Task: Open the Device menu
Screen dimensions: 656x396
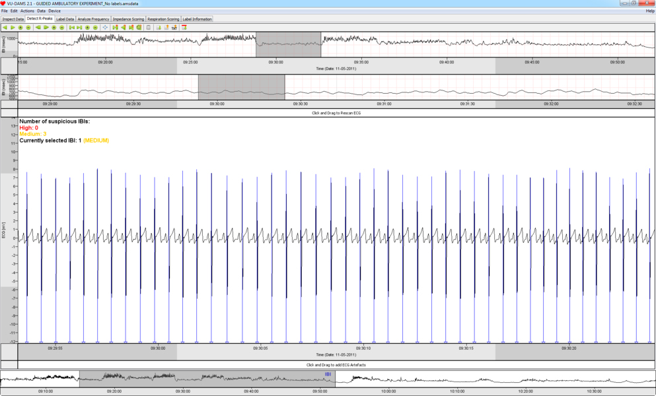Action: (54, 11)
